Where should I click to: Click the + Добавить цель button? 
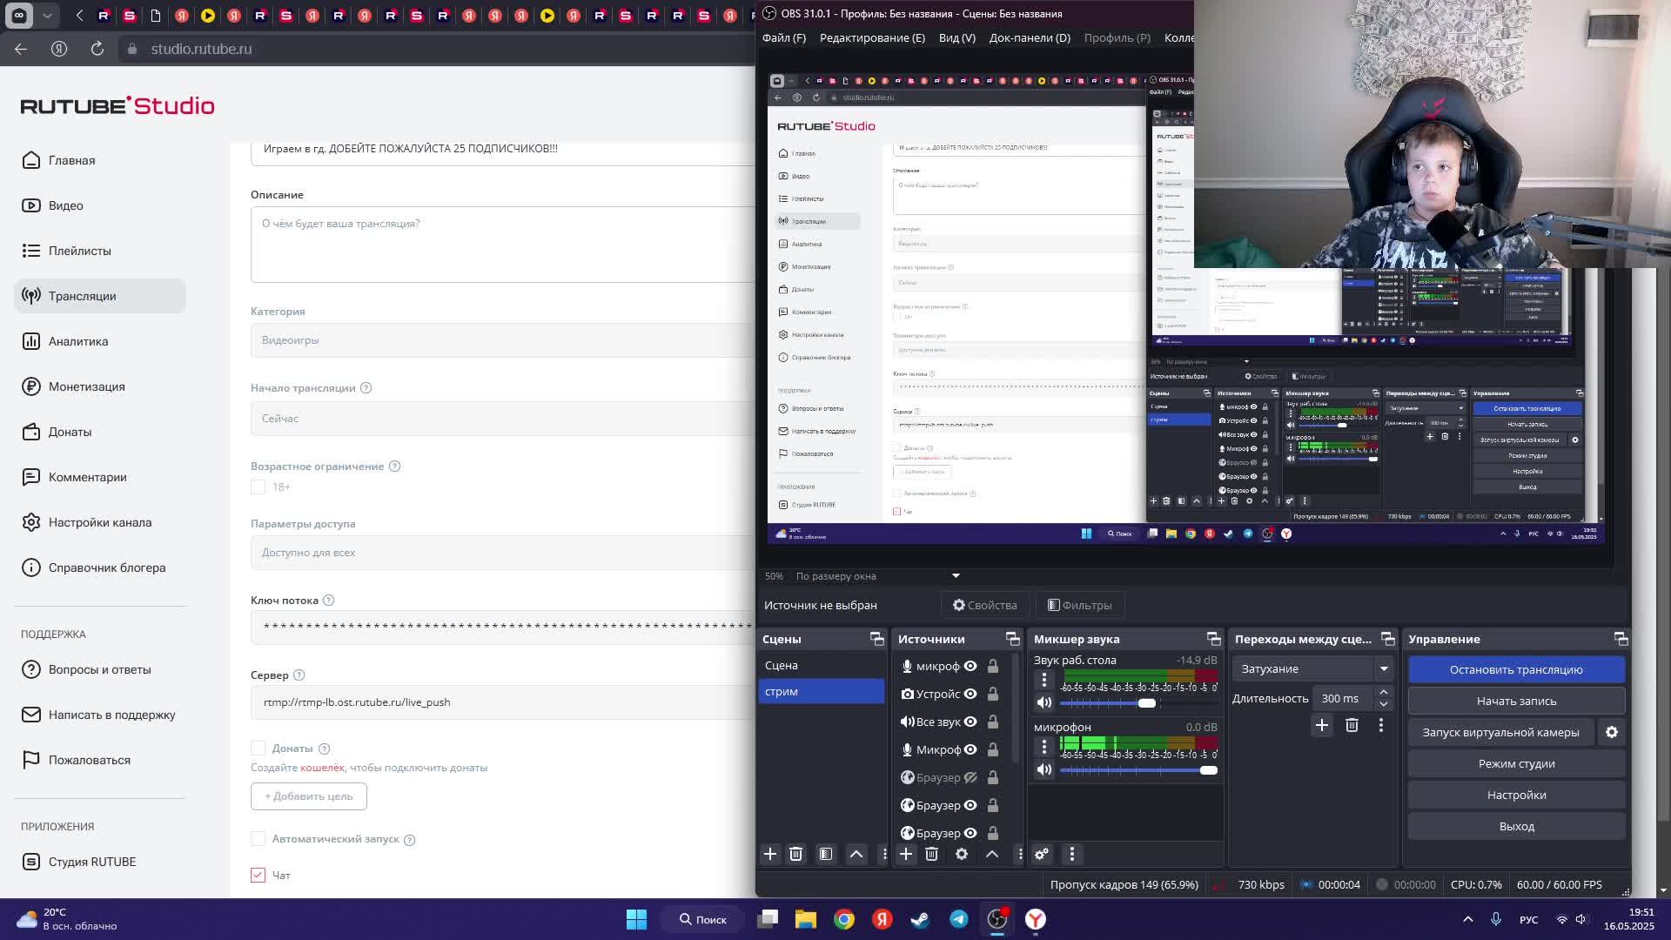tap(309, 796)
